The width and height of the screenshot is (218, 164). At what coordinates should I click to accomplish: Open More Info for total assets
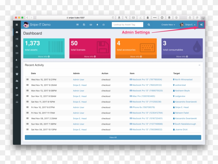(44, 56)
